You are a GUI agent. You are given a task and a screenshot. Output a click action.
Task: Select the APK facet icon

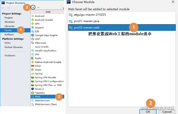coord(33,24)
